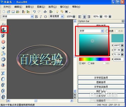Pick a shade in the saturation-value square

point(94,45)
